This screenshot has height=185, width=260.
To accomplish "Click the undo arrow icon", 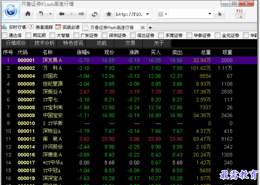I will (x=41, y=14).
